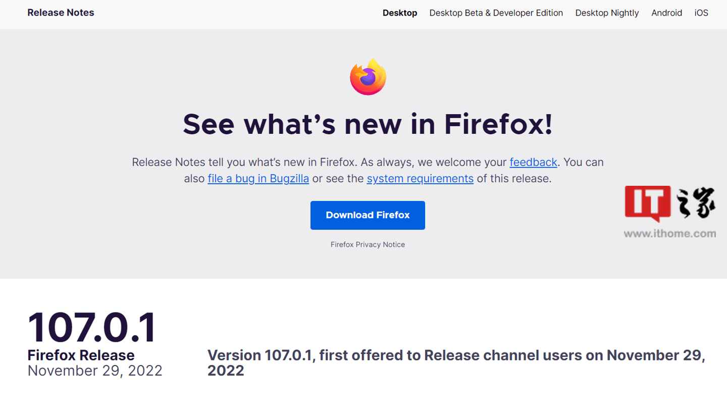Screen dimensions: 727x413
Task: Click the See what's new in Firefox heading
Action: (367, 124)
